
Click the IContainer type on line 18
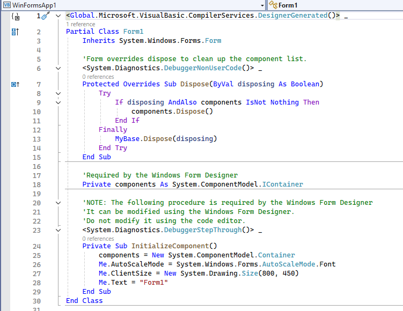[282, 184]
